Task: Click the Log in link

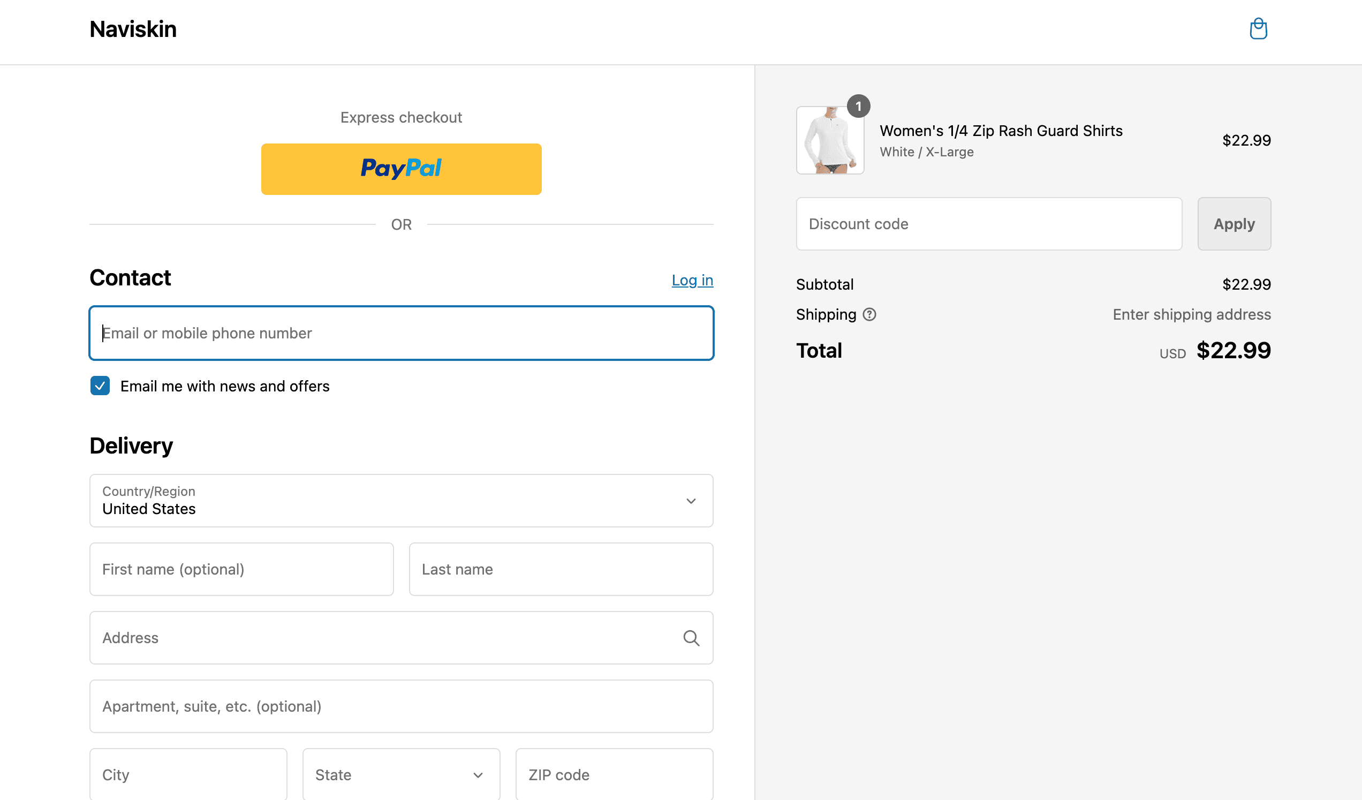Action: click(692, 280)
